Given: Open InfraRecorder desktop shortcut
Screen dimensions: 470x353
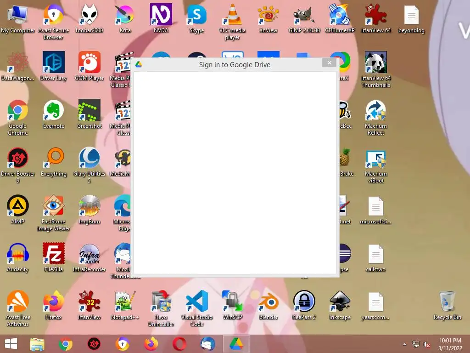Looking at the screenshot, I should point(90,257).
